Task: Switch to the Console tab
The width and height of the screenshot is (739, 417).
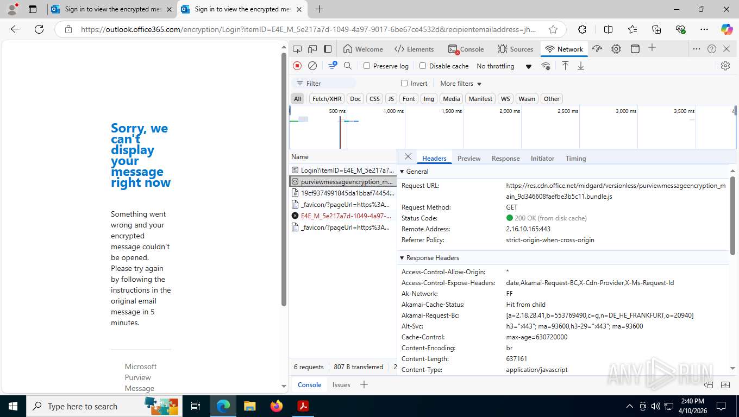Action: (466, 49)
